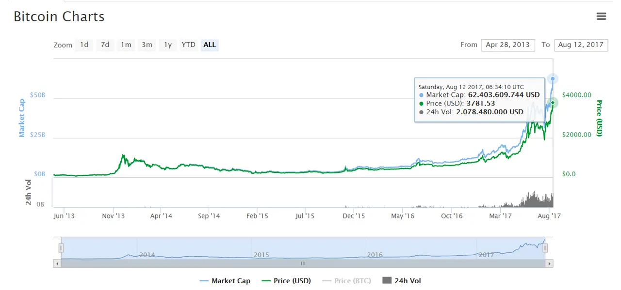Click the Apr '14 axis label
Viewport: 621px width, 290px height.
coord(161,216)
